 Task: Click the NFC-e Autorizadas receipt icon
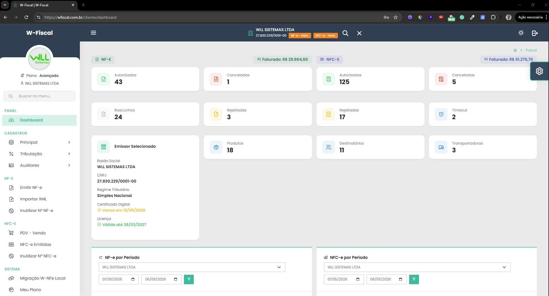(x=329, y=79)
